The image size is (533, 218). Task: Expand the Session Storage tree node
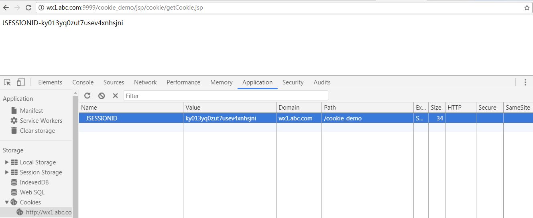[6, 172]
